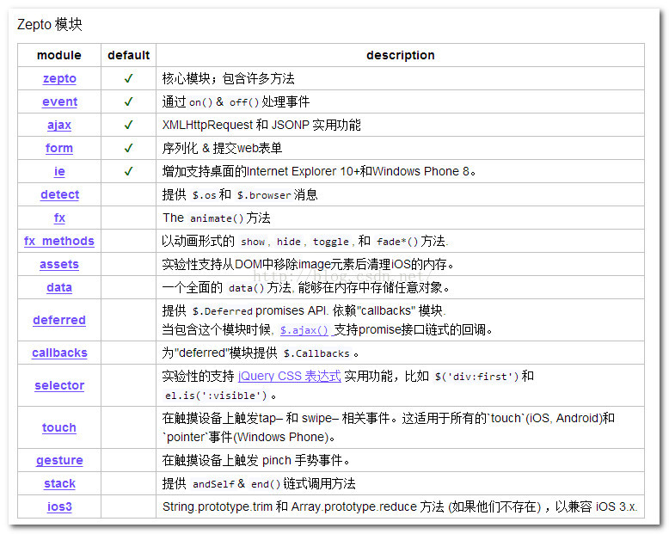Open the ajax module link
Image resolution: width=669 pixels, height=534 pixels.
[59, 125]
